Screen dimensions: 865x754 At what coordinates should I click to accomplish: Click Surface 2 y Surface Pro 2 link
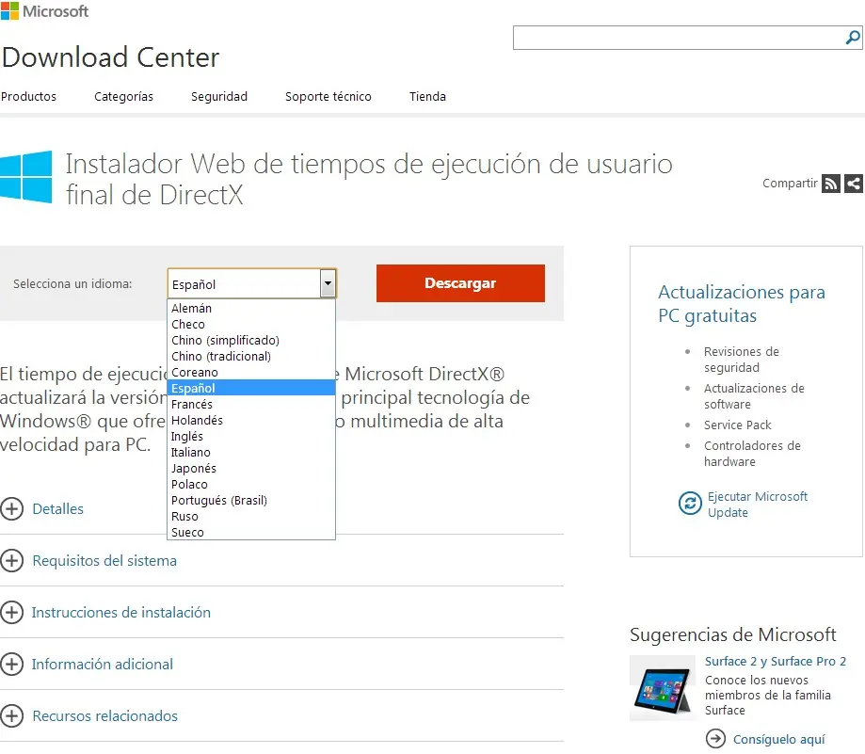point(775,661)
